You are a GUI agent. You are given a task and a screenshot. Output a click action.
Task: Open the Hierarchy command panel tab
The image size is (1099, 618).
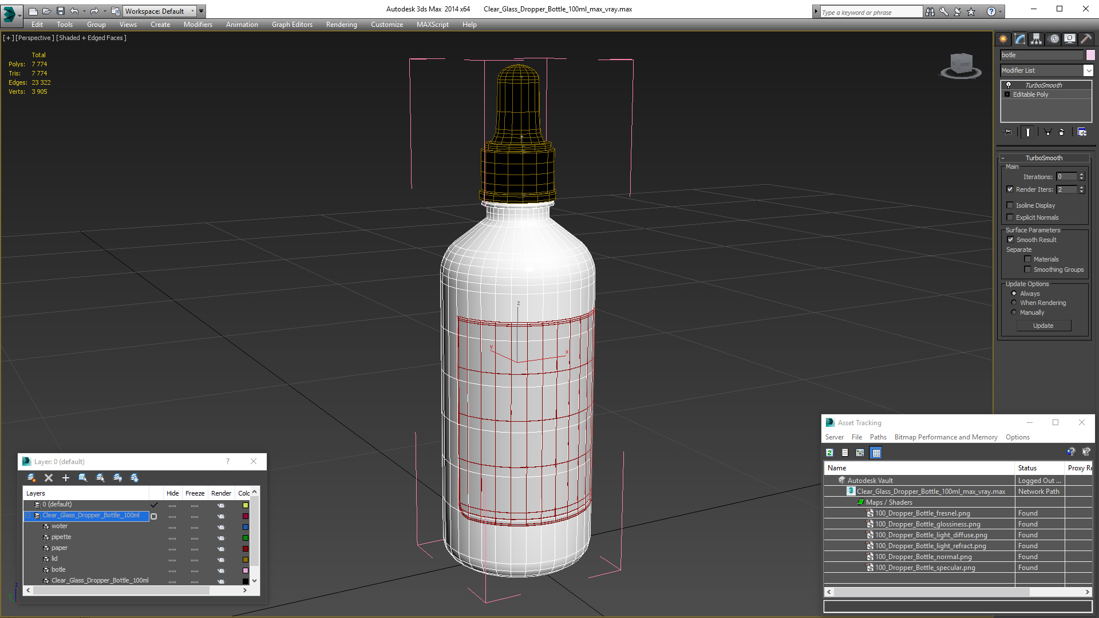point(1036,39)
